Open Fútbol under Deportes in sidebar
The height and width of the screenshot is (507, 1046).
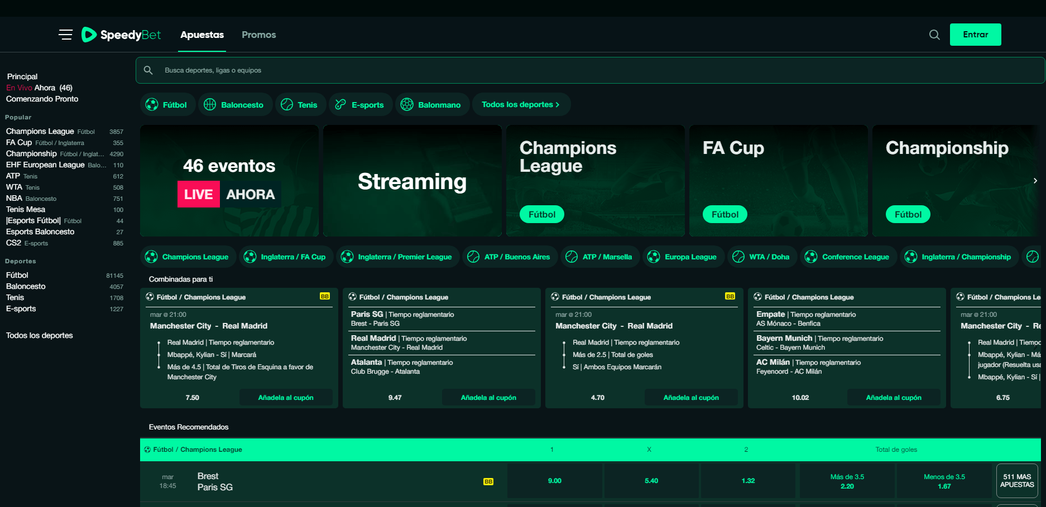[x=65, y=276]
